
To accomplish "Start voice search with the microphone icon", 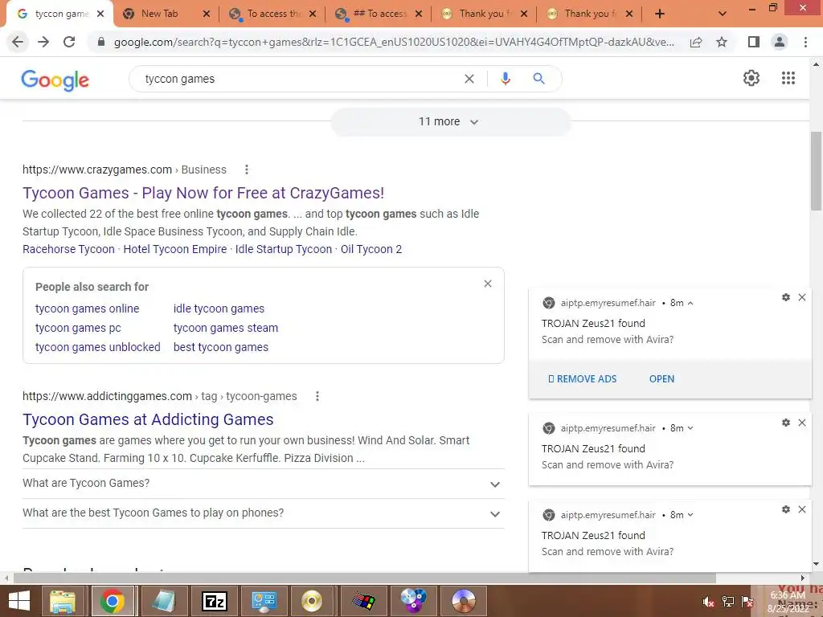I will pyautogui.click(x=505, y=79).
